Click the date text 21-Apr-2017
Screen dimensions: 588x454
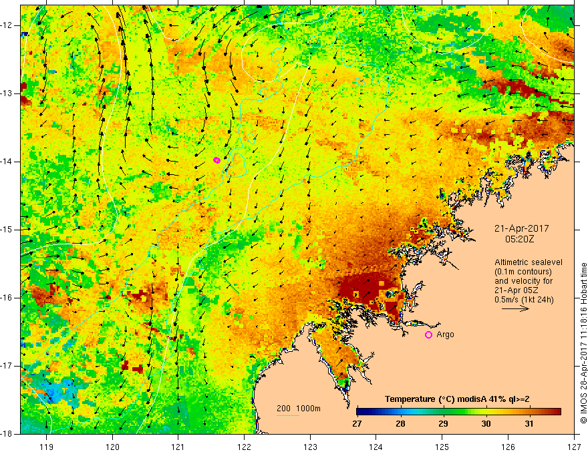point(521,228)
